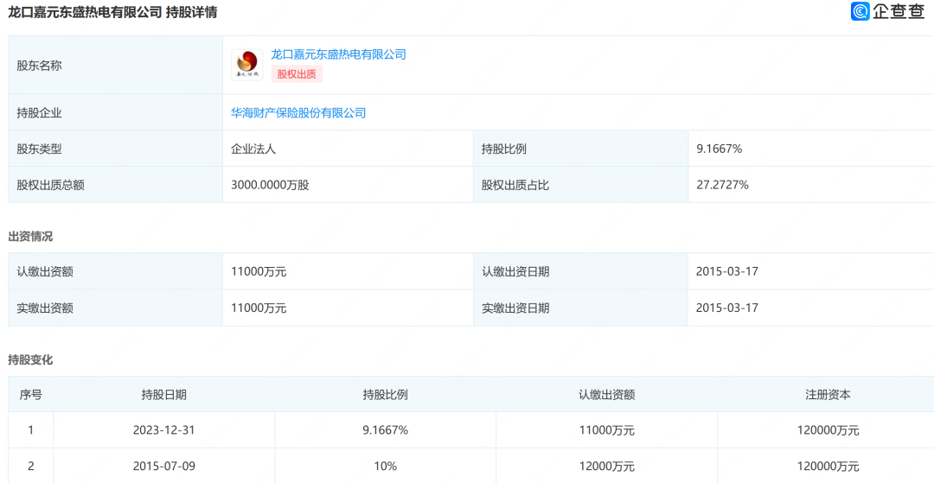Select the sequence number 1 cell
Image resolution: width=934 pixels, height=483 pixels.
(31, 430)
